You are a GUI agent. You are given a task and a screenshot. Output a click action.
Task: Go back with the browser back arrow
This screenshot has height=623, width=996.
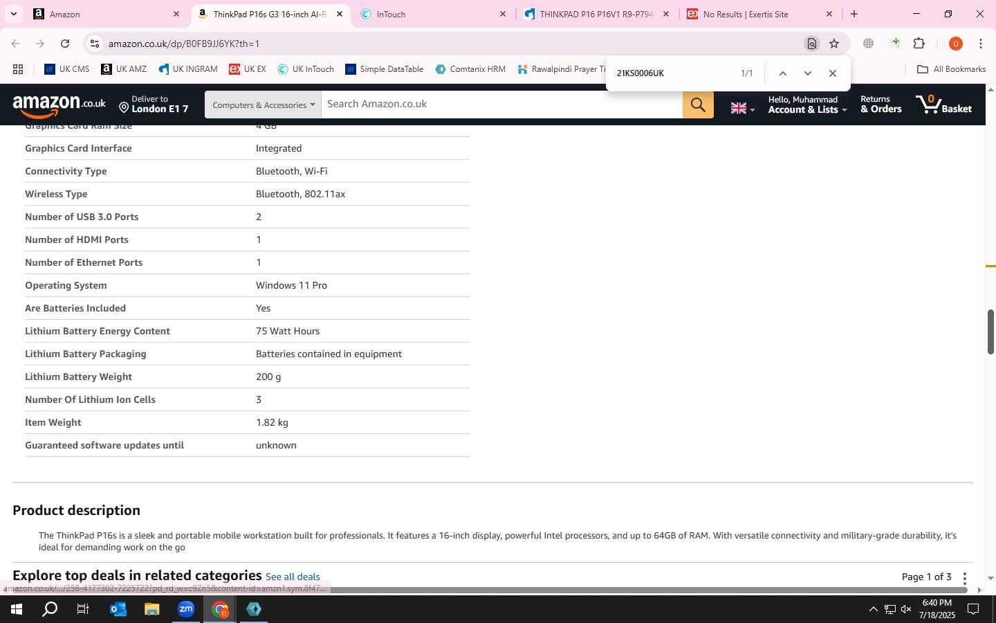click(15, 44)
